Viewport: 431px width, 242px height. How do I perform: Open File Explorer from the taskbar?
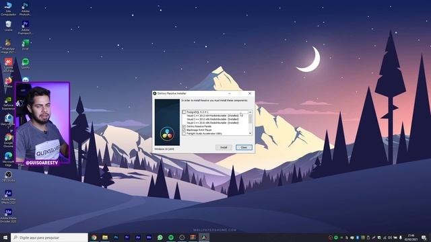tap(105, 237)
